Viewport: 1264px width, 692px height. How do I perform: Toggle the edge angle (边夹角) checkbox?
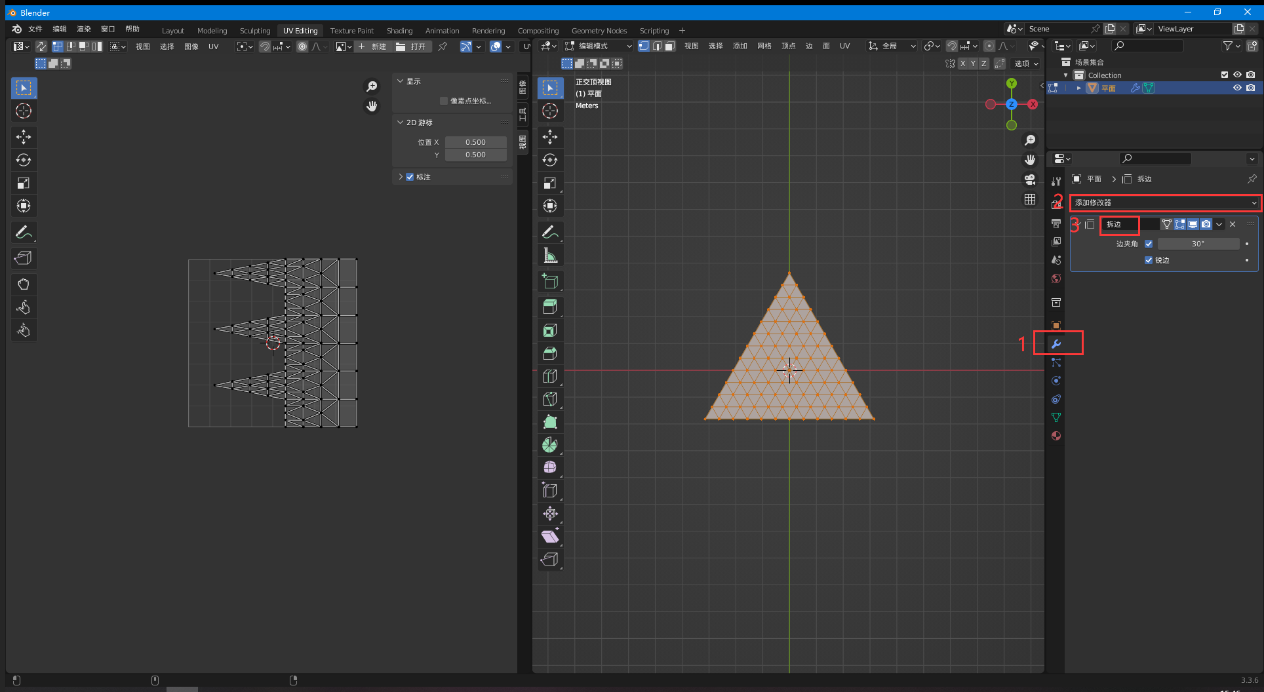click(1149, 244)
